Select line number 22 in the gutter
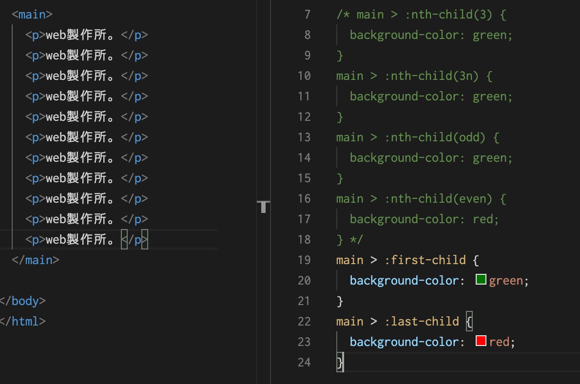This screenshot has height=384, width=580. coord(304,322)
